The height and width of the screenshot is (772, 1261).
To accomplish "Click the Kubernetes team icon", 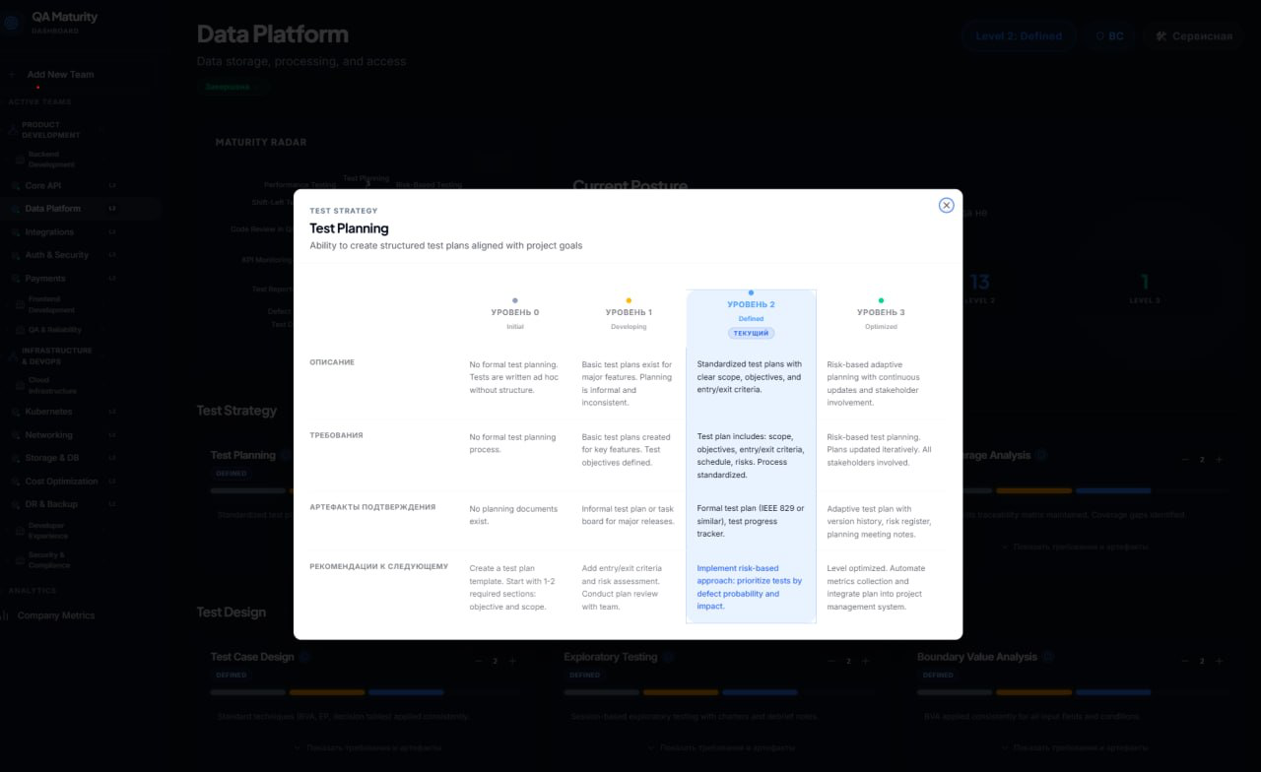I will [16, 412].
